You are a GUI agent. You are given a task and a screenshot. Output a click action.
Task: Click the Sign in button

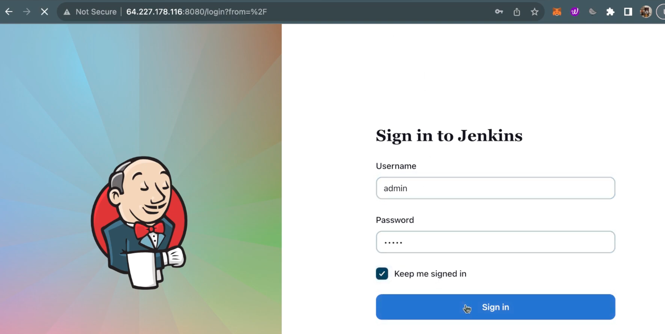pos(496,307)
